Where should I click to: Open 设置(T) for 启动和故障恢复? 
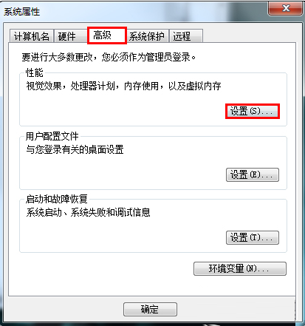click(x=253, y=237)
